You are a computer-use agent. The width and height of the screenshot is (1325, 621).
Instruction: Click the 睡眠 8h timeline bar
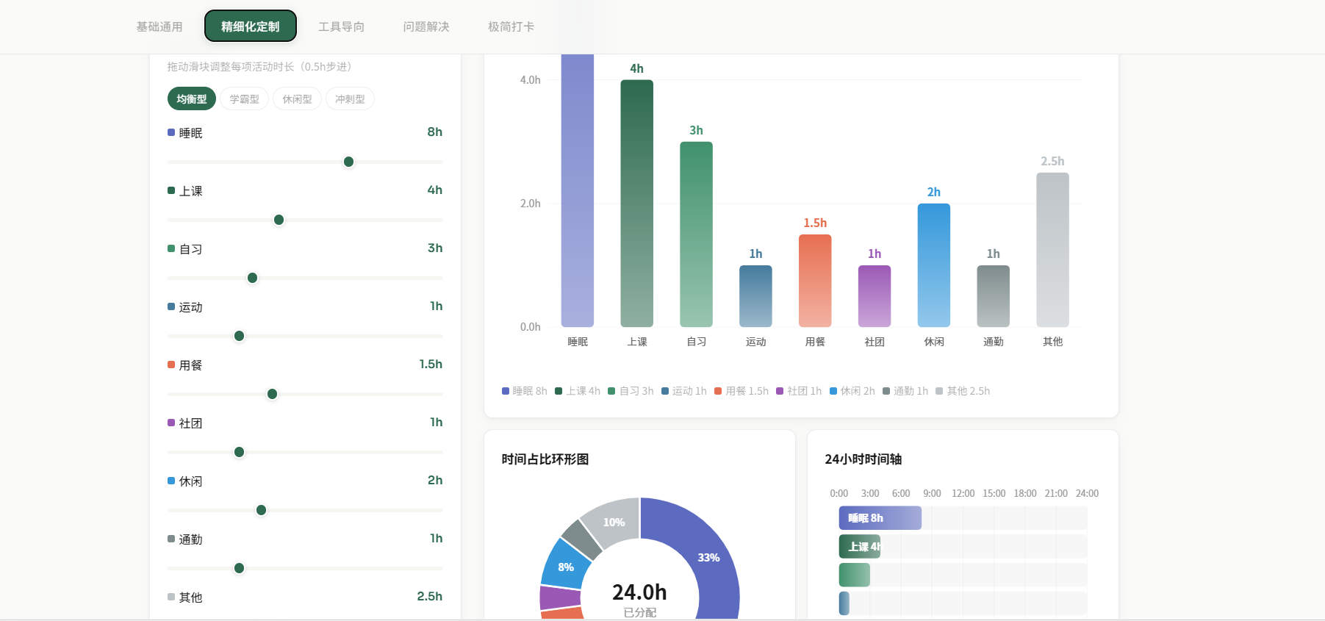click(880, 518)
